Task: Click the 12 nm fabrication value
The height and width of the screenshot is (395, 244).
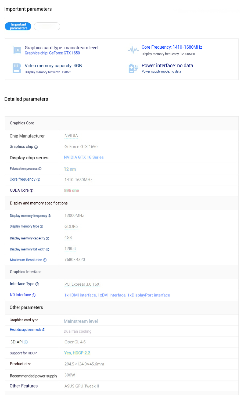Action: 70,169
